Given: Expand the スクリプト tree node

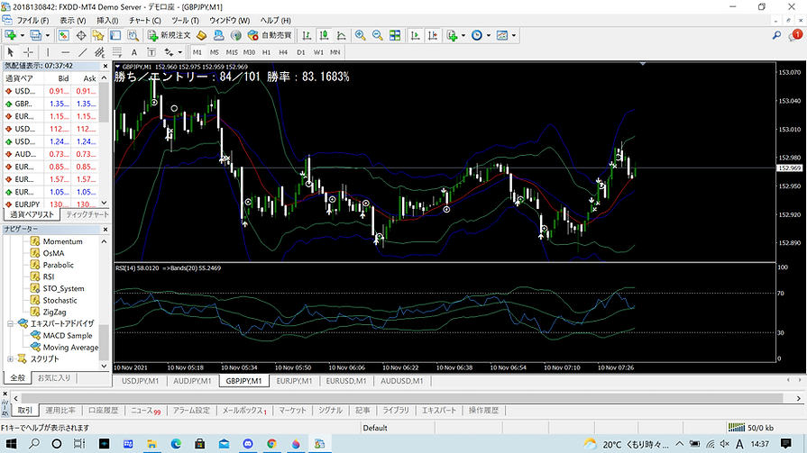Looking at the screenshot, I should pyautogui.click(x=10, y=359).
